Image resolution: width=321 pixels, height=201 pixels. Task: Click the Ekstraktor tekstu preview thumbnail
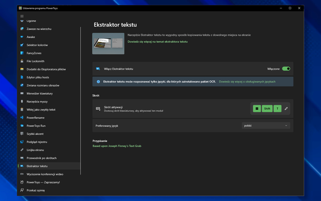click(108, 44)
